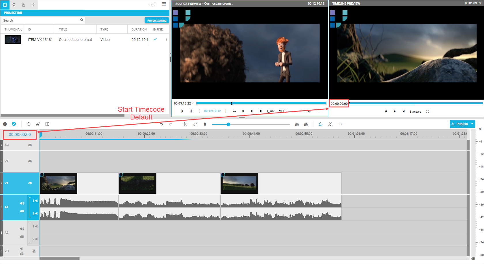Viewport: 484px width, 264px height.
Task: Click the trash delete icon in timeline toolbar
Action: pyautogui.click(x=205, y=124)
